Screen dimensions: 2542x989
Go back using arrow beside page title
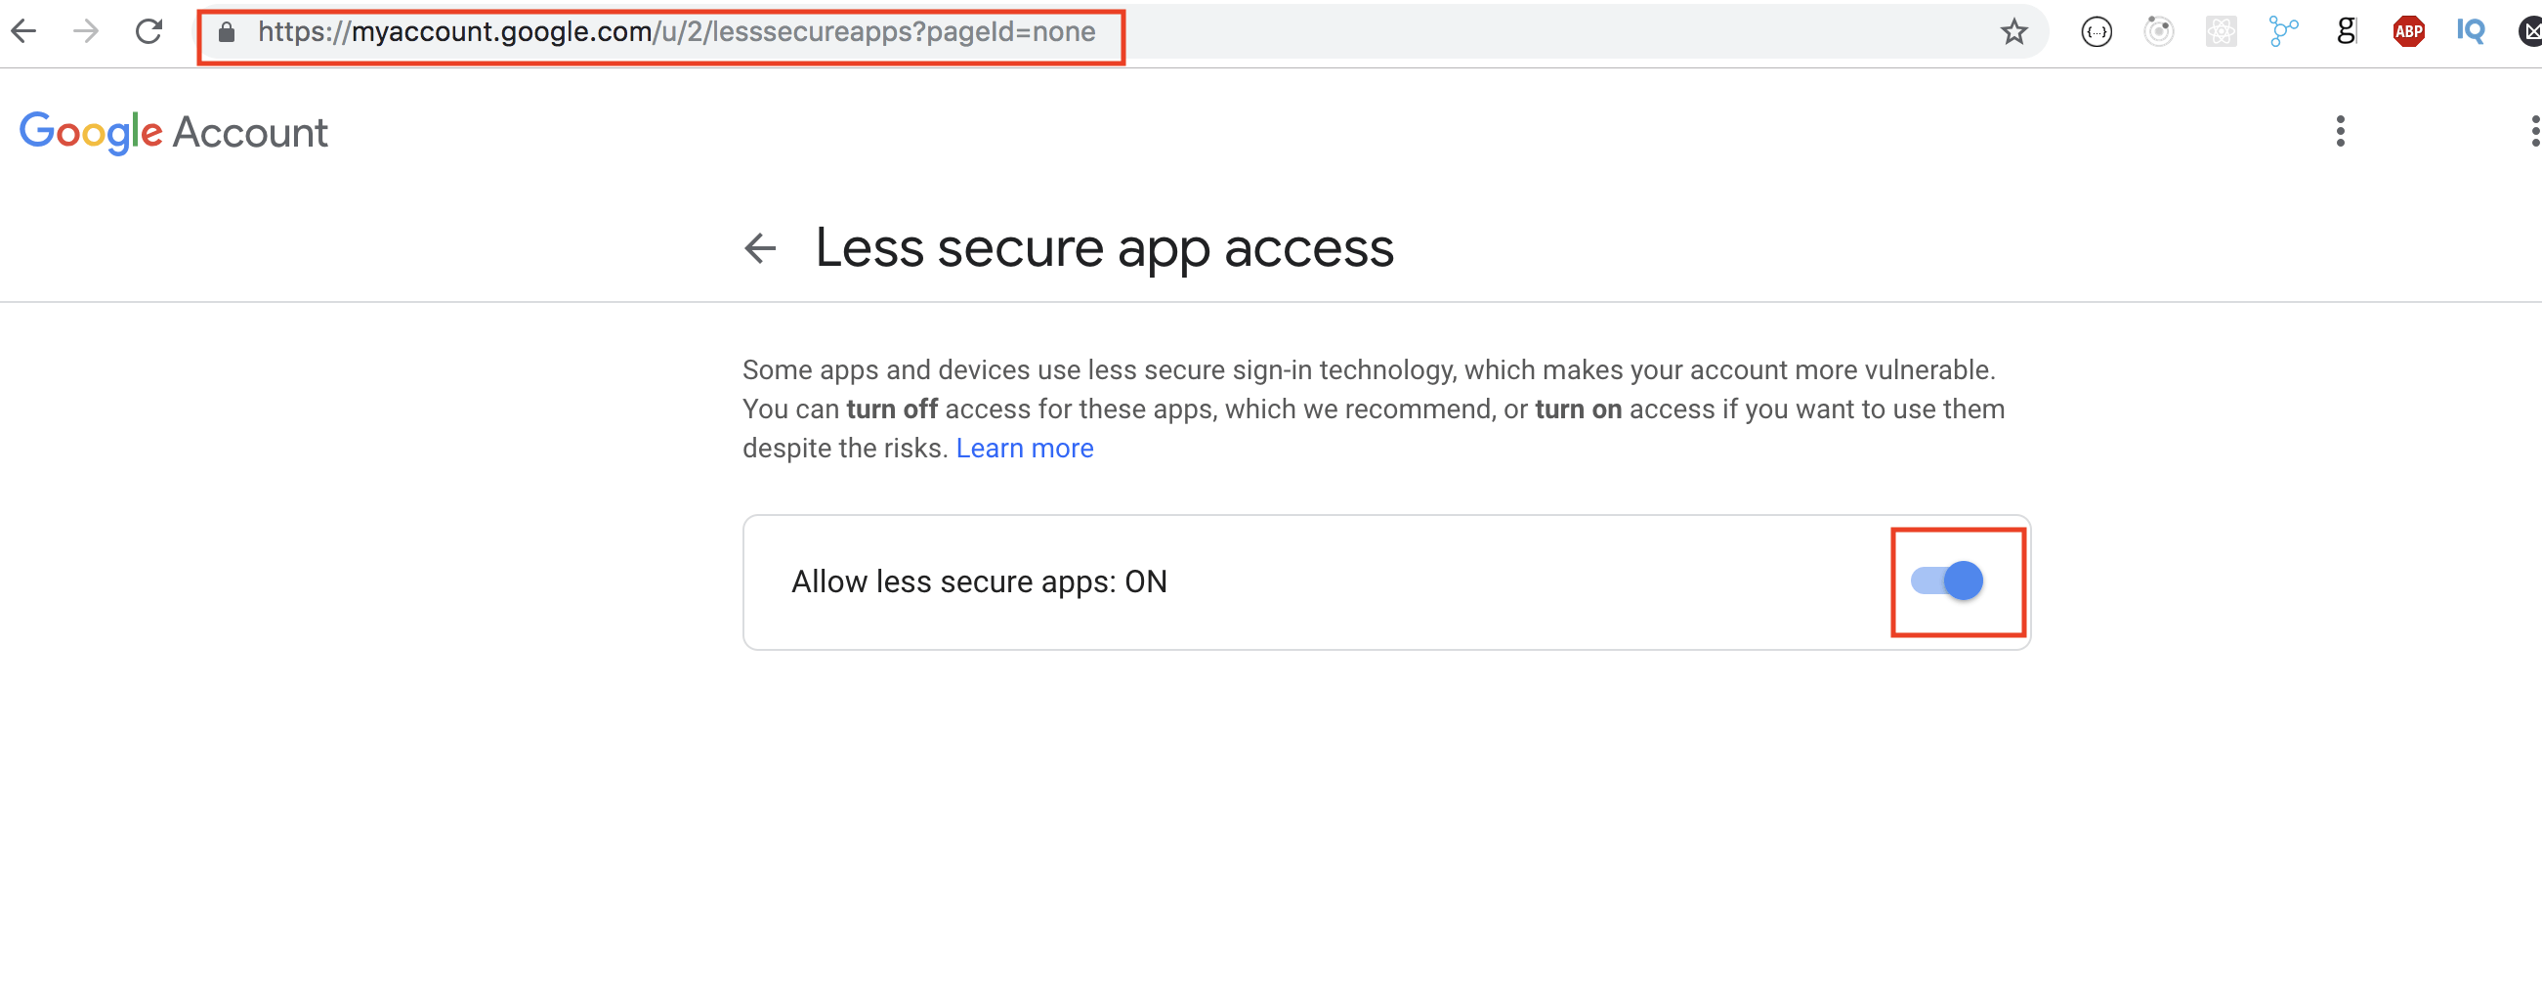pyautogui.click(x=760, y=249)
